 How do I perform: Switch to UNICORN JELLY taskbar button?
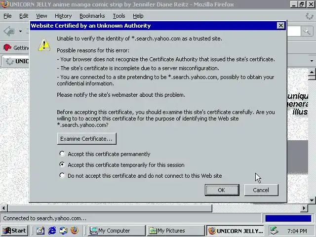pyautogui.click(x=235, y=231)
